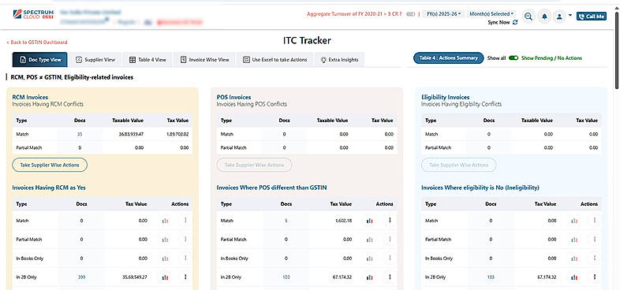
Task: Open the 399 docs link in RCM In 2B Only
Action: point(81,277)
